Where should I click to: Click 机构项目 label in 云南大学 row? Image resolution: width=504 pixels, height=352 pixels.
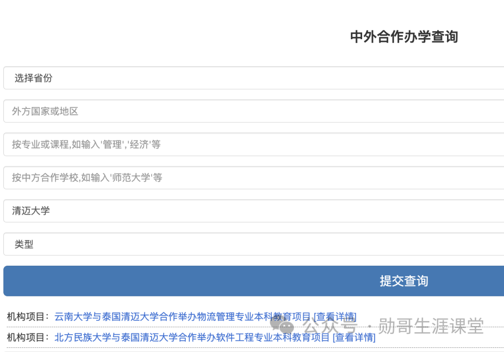[x=28, y=317]
